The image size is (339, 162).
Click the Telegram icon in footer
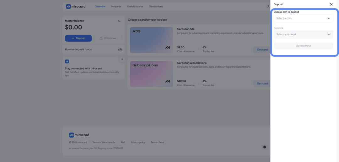265,147
